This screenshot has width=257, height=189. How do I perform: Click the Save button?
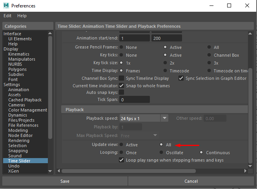point(65,181)
